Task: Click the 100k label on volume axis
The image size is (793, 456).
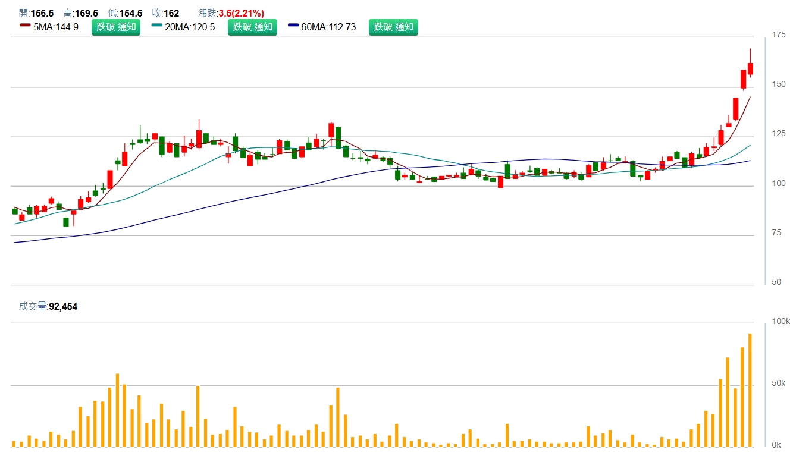Action: [781, 322]
